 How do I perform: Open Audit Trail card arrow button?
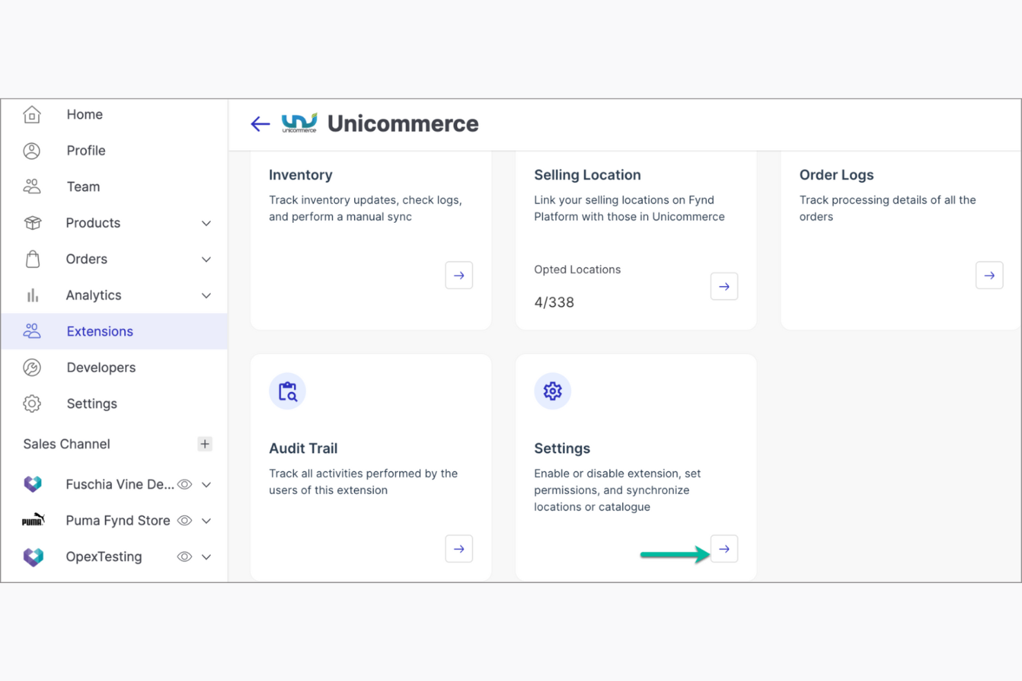pyautogui.click(x=459, y=549)
